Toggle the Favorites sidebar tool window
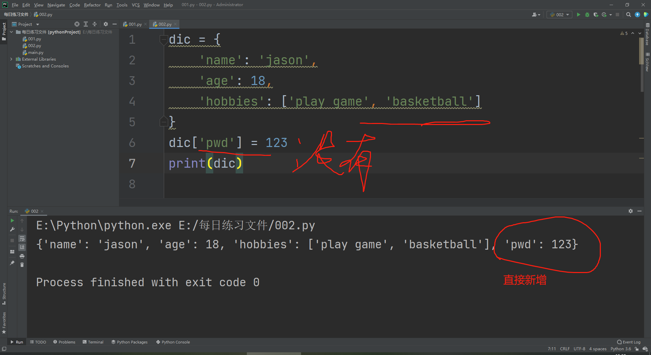 (x=4, y=323)
